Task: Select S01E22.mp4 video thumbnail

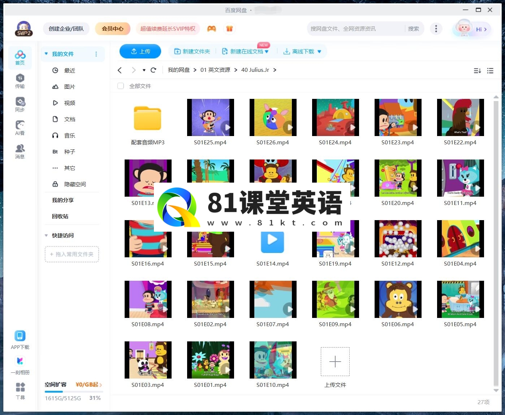Action: (x=460, y=117)
